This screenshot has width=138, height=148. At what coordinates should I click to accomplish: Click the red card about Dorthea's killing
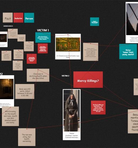click(98, 107)
